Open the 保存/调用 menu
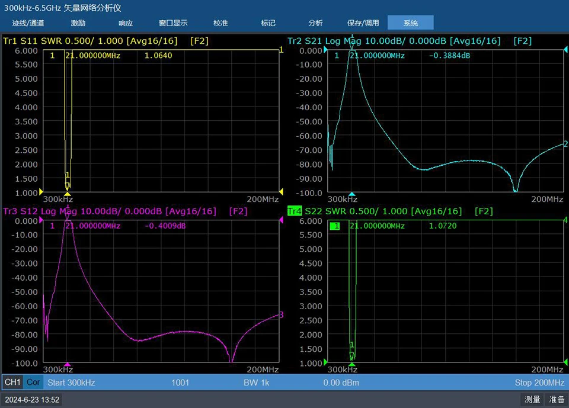Screen dimensions: 569x408 click(363, 23)
